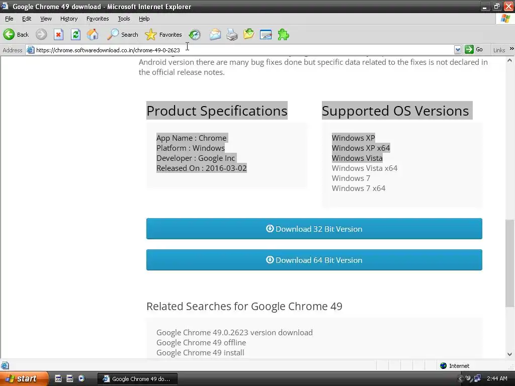515x386 pixels.
Task: Click the Windows Start button
Action: click(x=24, y=378)
